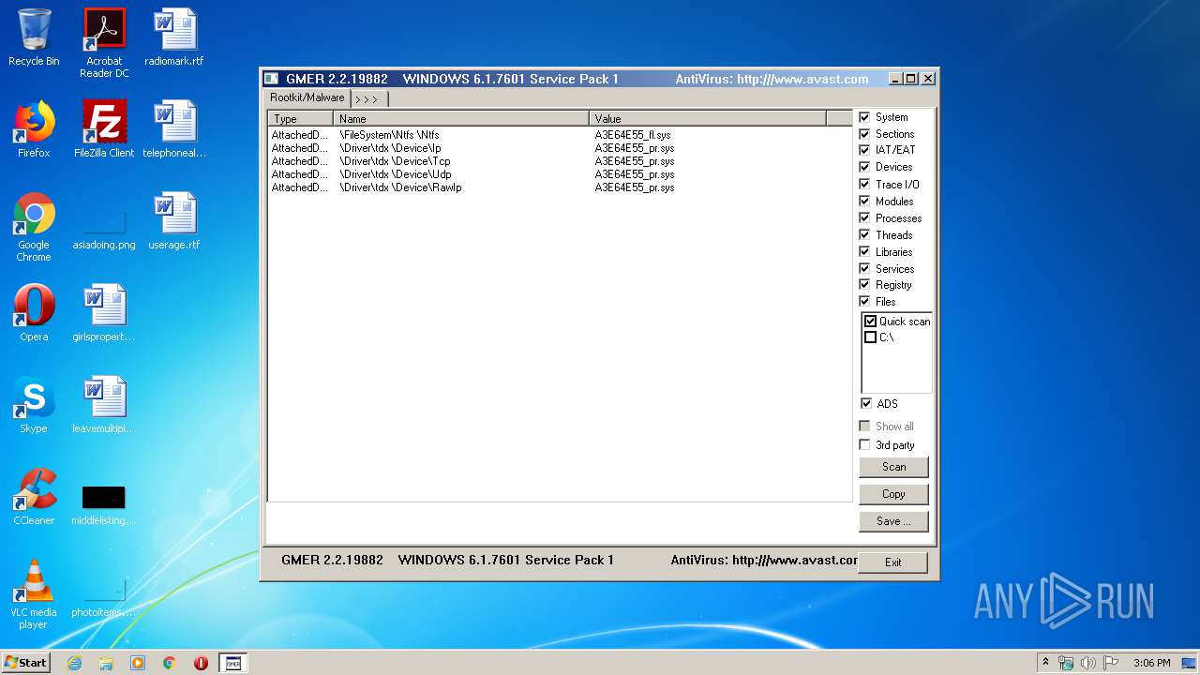Open Chrome from the taskbar
The image size is (1200, 675).
pyautogui.click(x=170, y=663)
